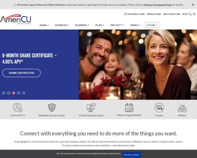Click Make an Appointment calendar icon

coord(129,108)
